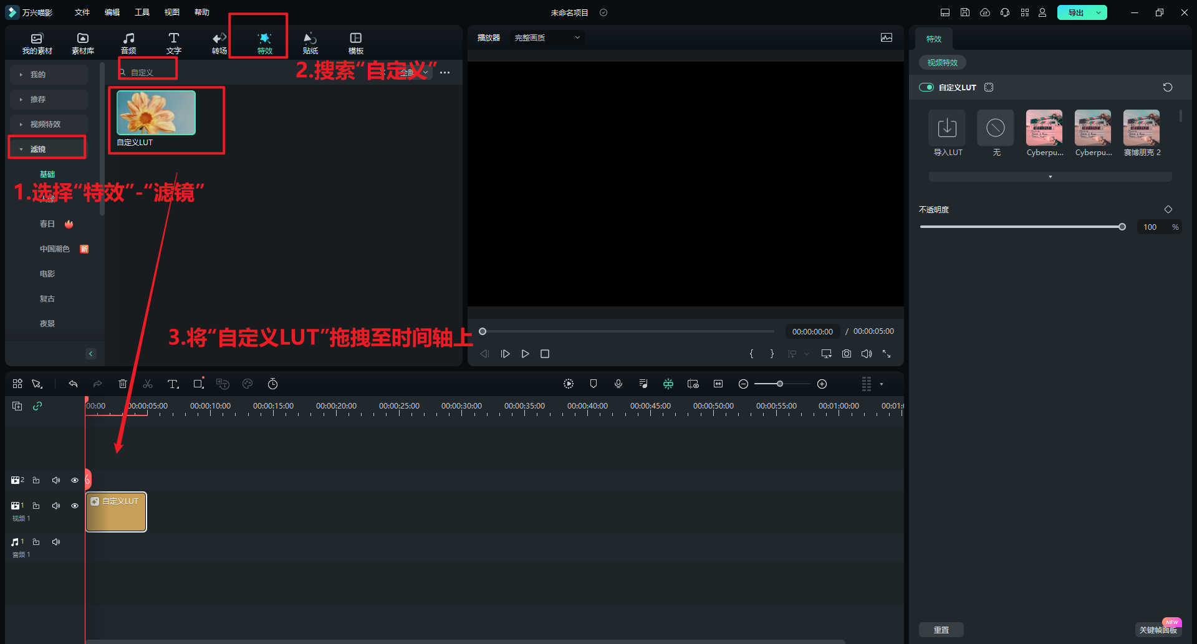Image resolution: width=1197 pixels, height=644 pixels.
Task: Switch to the Audio (音频) tab
Action: (x=128, y=43)
